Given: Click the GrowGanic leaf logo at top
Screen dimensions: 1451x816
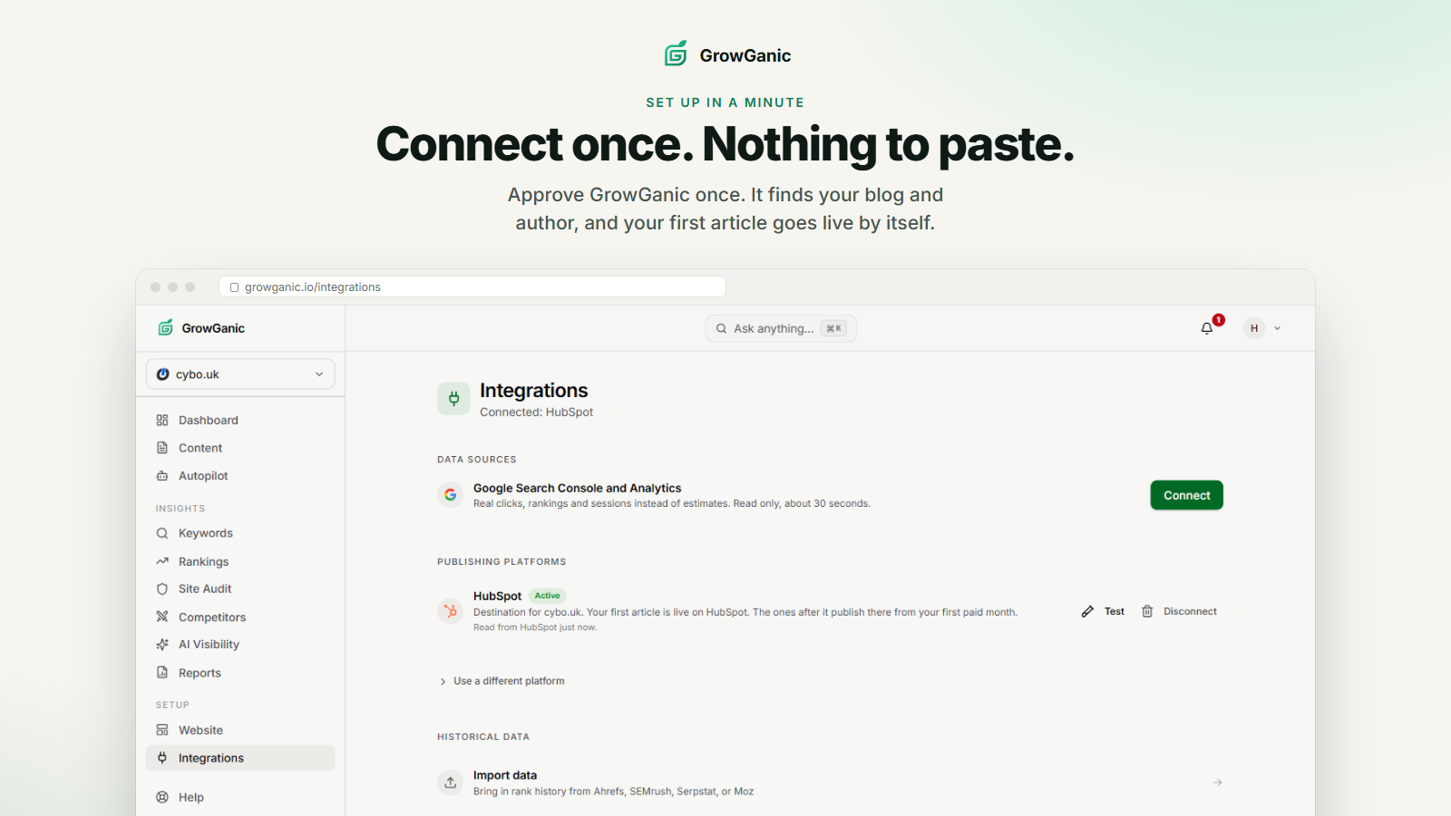Looking at the screenshot, I should [x=676, y=54].
